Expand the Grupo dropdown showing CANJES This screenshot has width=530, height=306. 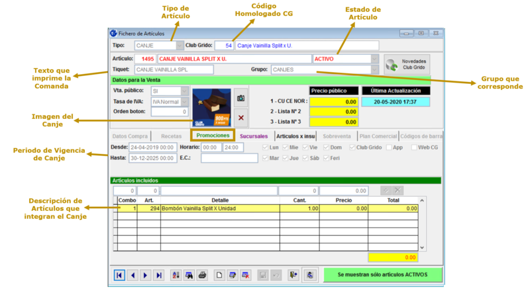[x=374, y=69]
